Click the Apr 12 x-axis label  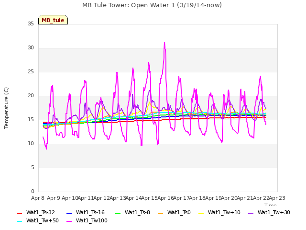click(102, 198)
